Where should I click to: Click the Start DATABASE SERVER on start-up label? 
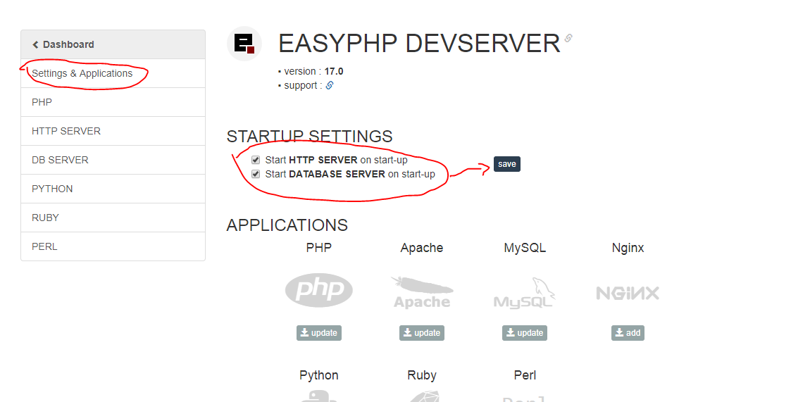pos(350,174)
